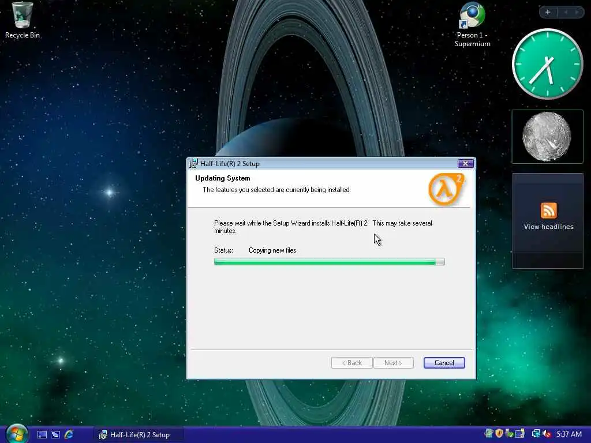Viewport: 591px width, 443px height.
Task: Click the green installation progress bar
Action: (330, 262)
